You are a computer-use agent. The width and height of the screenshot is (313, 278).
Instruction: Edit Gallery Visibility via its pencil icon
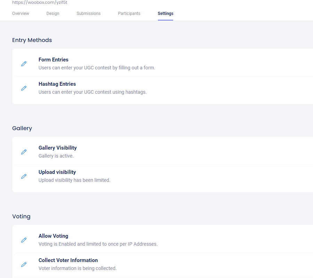pos(24,152)
